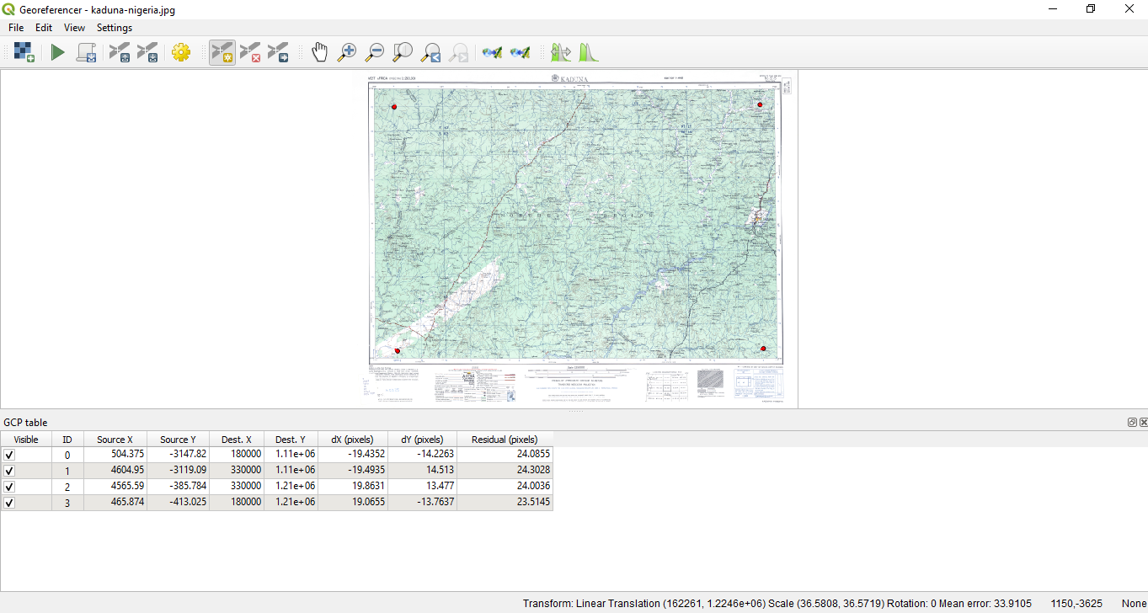Zoom to layer extent
Screen dimensions: 1148x613
pyautogui.click(x=403, y=52)
